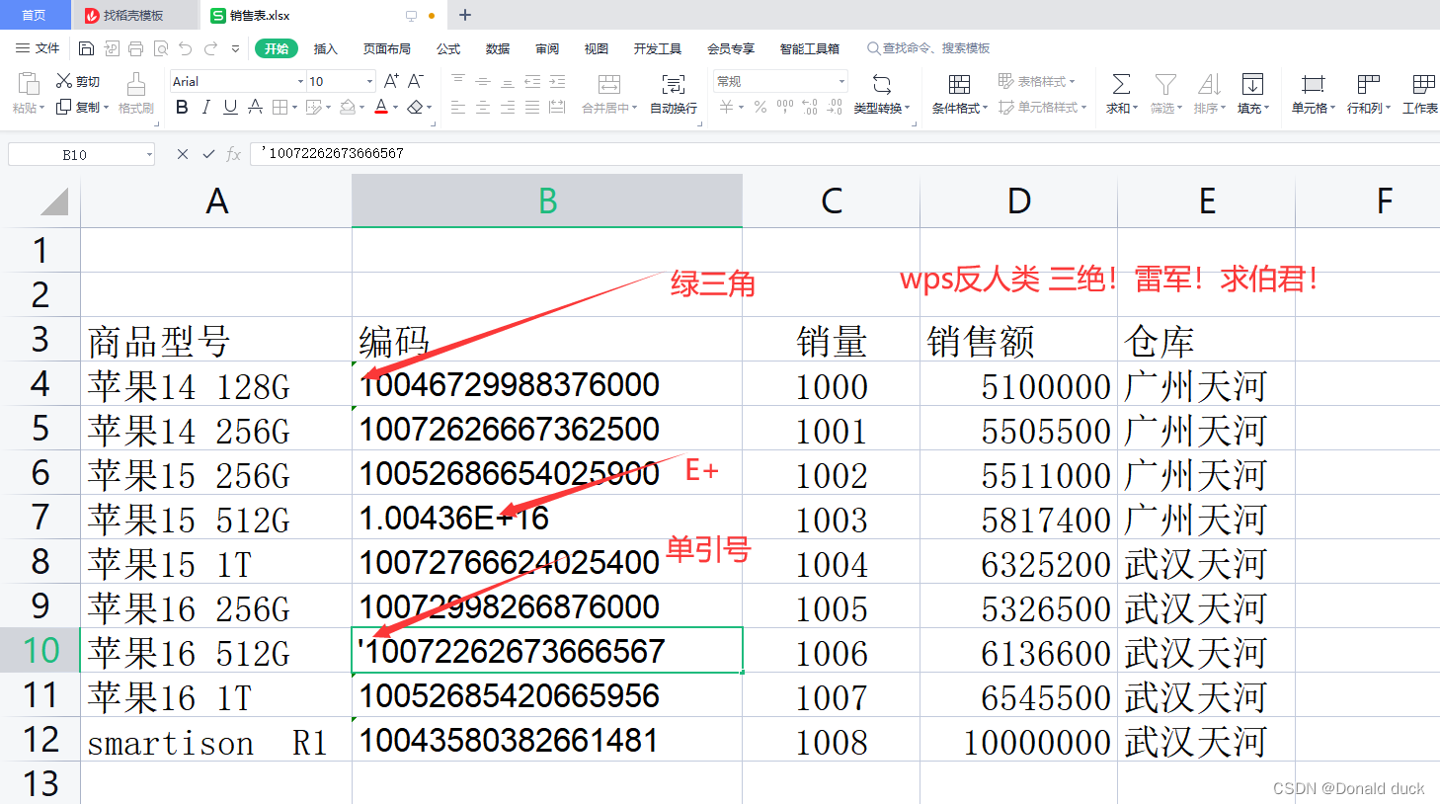The width and height of the screenshot is (1440, 804).
Task: Click the fx insert function icon
Action: (233, 154)
